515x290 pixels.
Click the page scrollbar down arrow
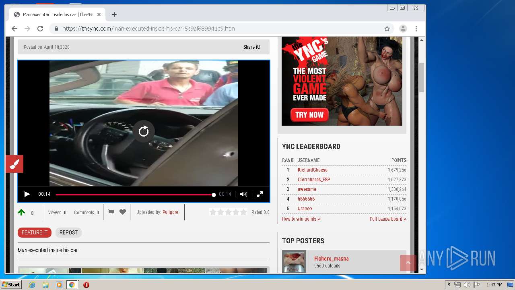point(422,269)
